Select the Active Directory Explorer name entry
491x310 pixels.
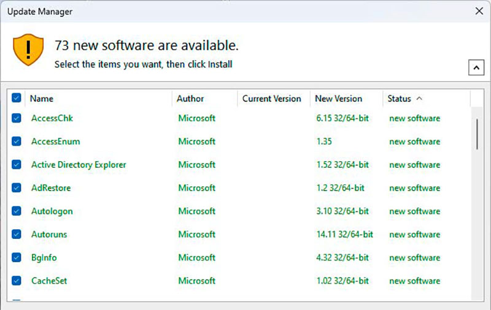(79, 165)
